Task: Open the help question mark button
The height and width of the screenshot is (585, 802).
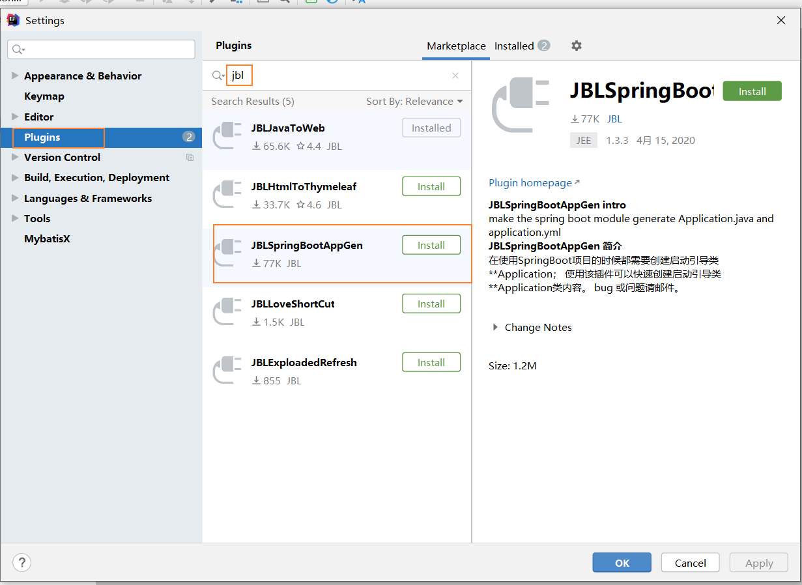Action: (x=21, y=562)
